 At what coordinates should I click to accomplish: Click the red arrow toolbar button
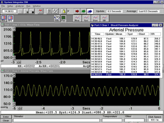pyautogui.click(x=77, y=11)
